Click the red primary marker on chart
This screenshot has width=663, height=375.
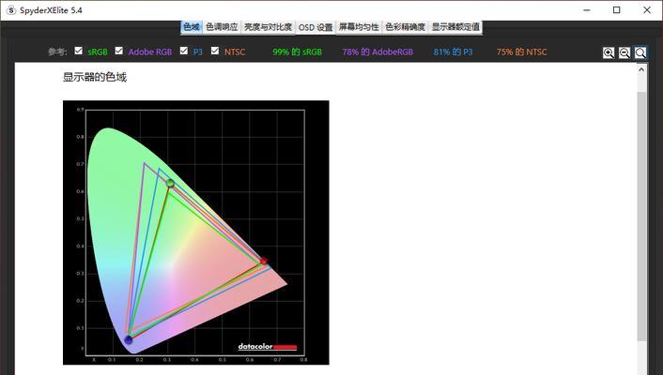point(264,261)
